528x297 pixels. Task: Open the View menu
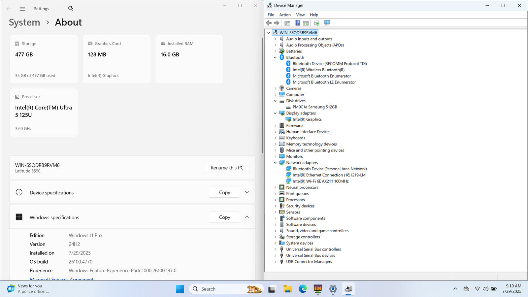coord(300,15)
